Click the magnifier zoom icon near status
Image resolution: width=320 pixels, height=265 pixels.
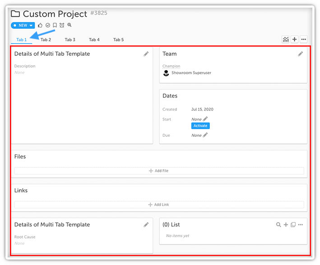coord(69,26)
